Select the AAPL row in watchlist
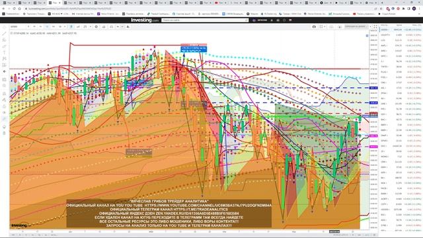Image resolution: width=423 pixels, height=238 pixels. 401,46
